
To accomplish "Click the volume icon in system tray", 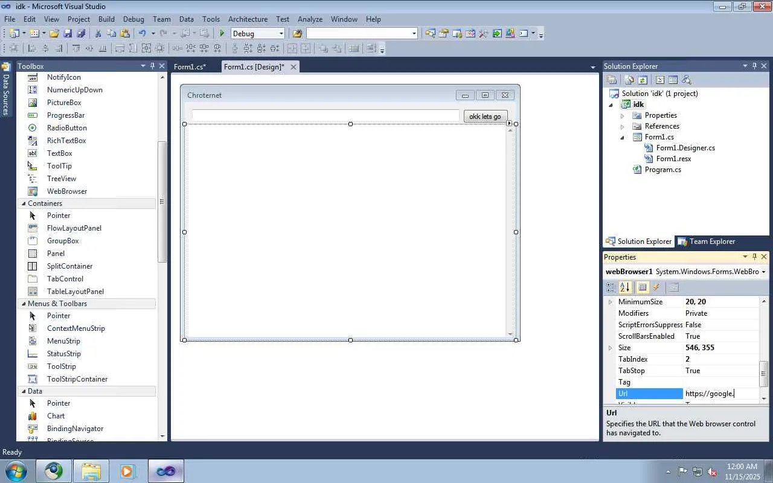I will click(x=712, y=472).
